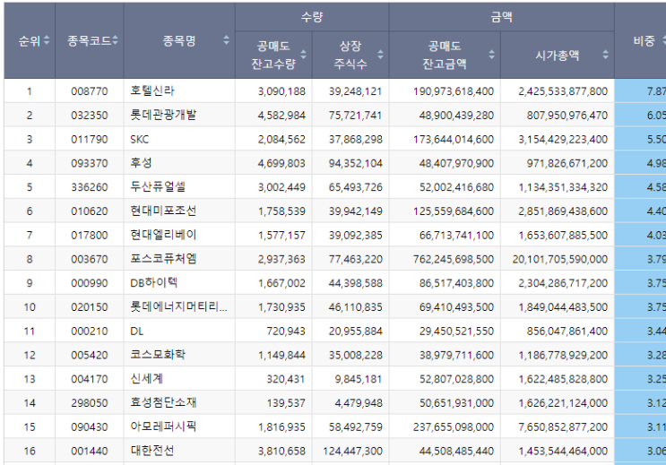The image size is (666, 465).
Task: Sort by 공매도 잔고금액 arrows
Action: click(492, 55)
